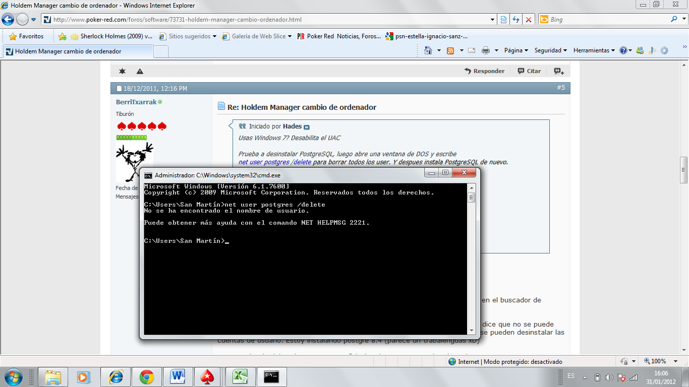Click the Action Center flag tray icon
Viewport: 689px width, 387px height.
pos(621,377)
